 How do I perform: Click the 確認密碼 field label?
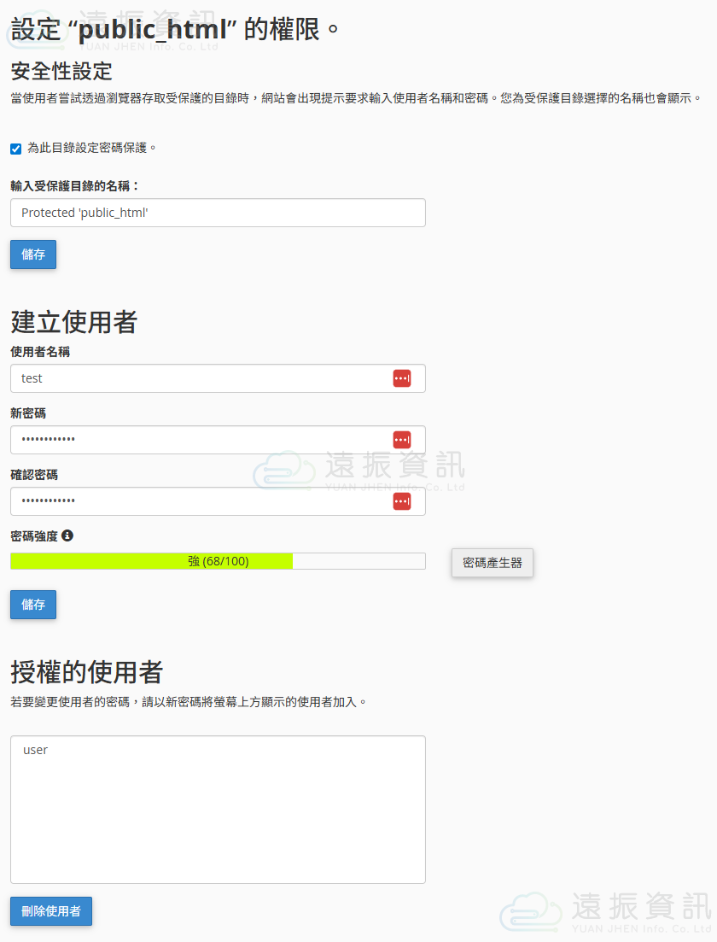click(34, 474)
